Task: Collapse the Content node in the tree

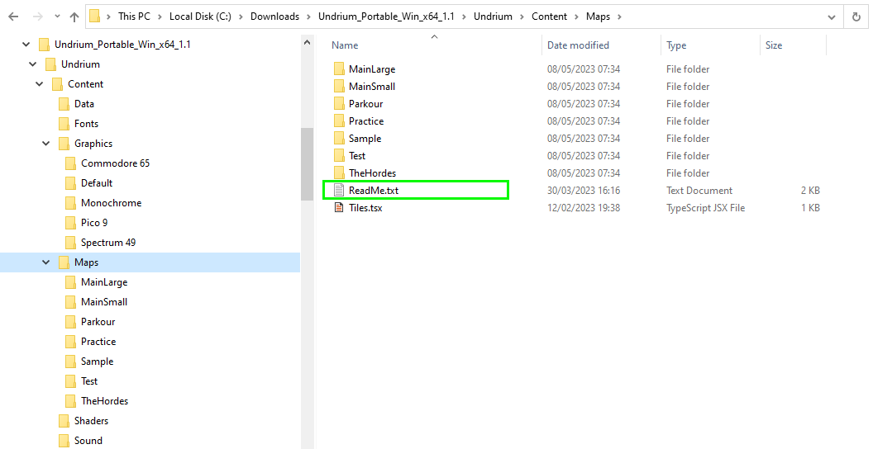Action: click(40, 84)
